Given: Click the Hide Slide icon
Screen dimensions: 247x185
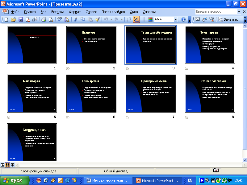Looking at the screenshot, I should pyautogui.click(x=198, y=19).
